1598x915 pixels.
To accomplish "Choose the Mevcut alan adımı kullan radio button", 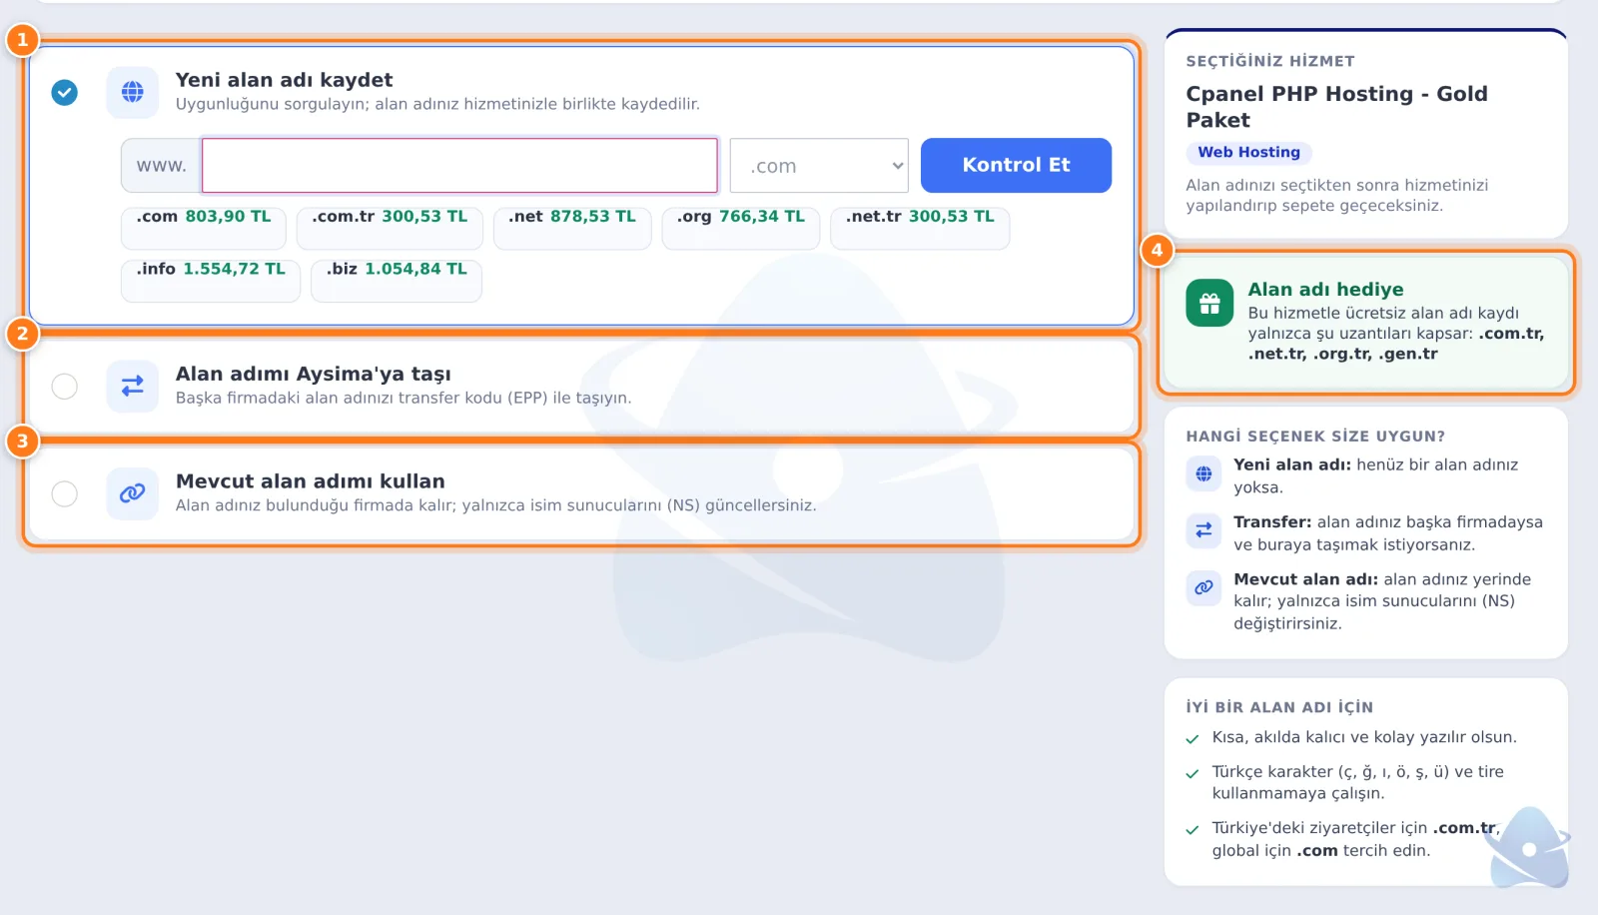I will coord(65,493).
